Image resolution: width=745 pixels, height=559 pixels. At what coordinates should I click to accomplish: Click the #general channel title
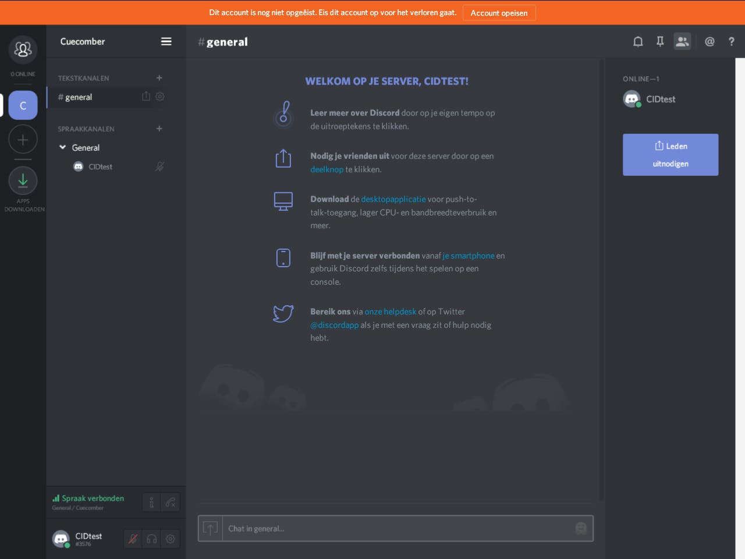[223, 42]
